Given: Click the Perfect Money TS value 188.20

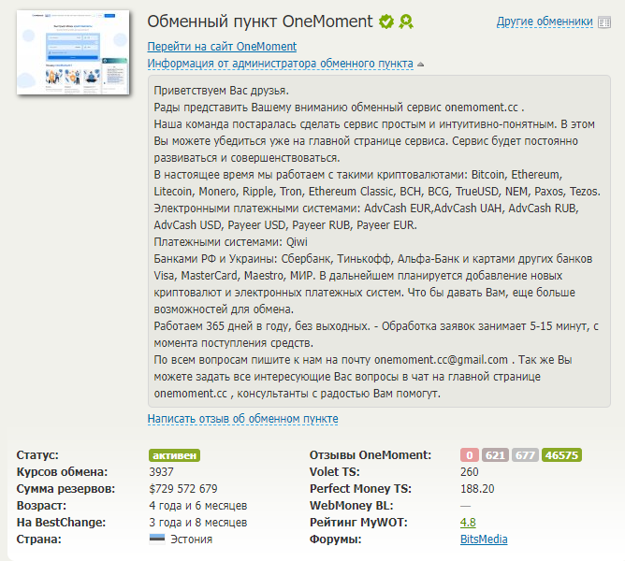Looking at the screenshot, I should pyautogui.click(x=477, y=488).
